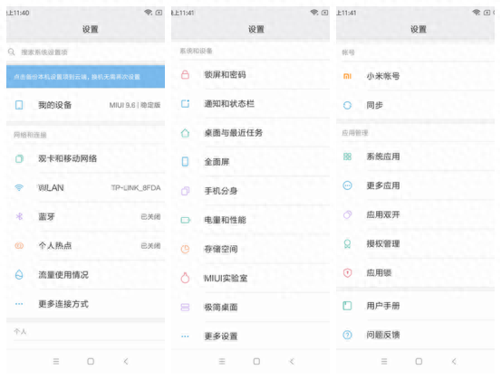Open WLAN network TP-LINK_8FDA value
The width and height of the screenshot is (501, 380).
pos(136,187)
